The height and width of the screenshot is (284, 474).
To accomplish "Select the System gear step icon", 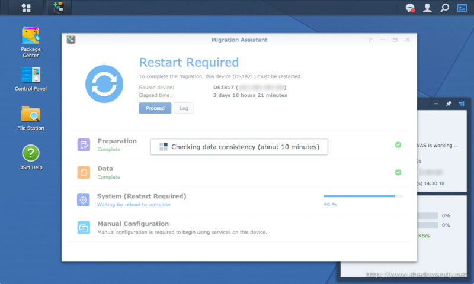I will tap(84, 200).
